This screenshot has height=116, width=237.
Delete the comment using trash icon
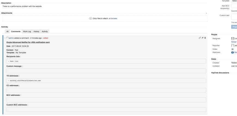pyautogui.click(x=205, y=38)
